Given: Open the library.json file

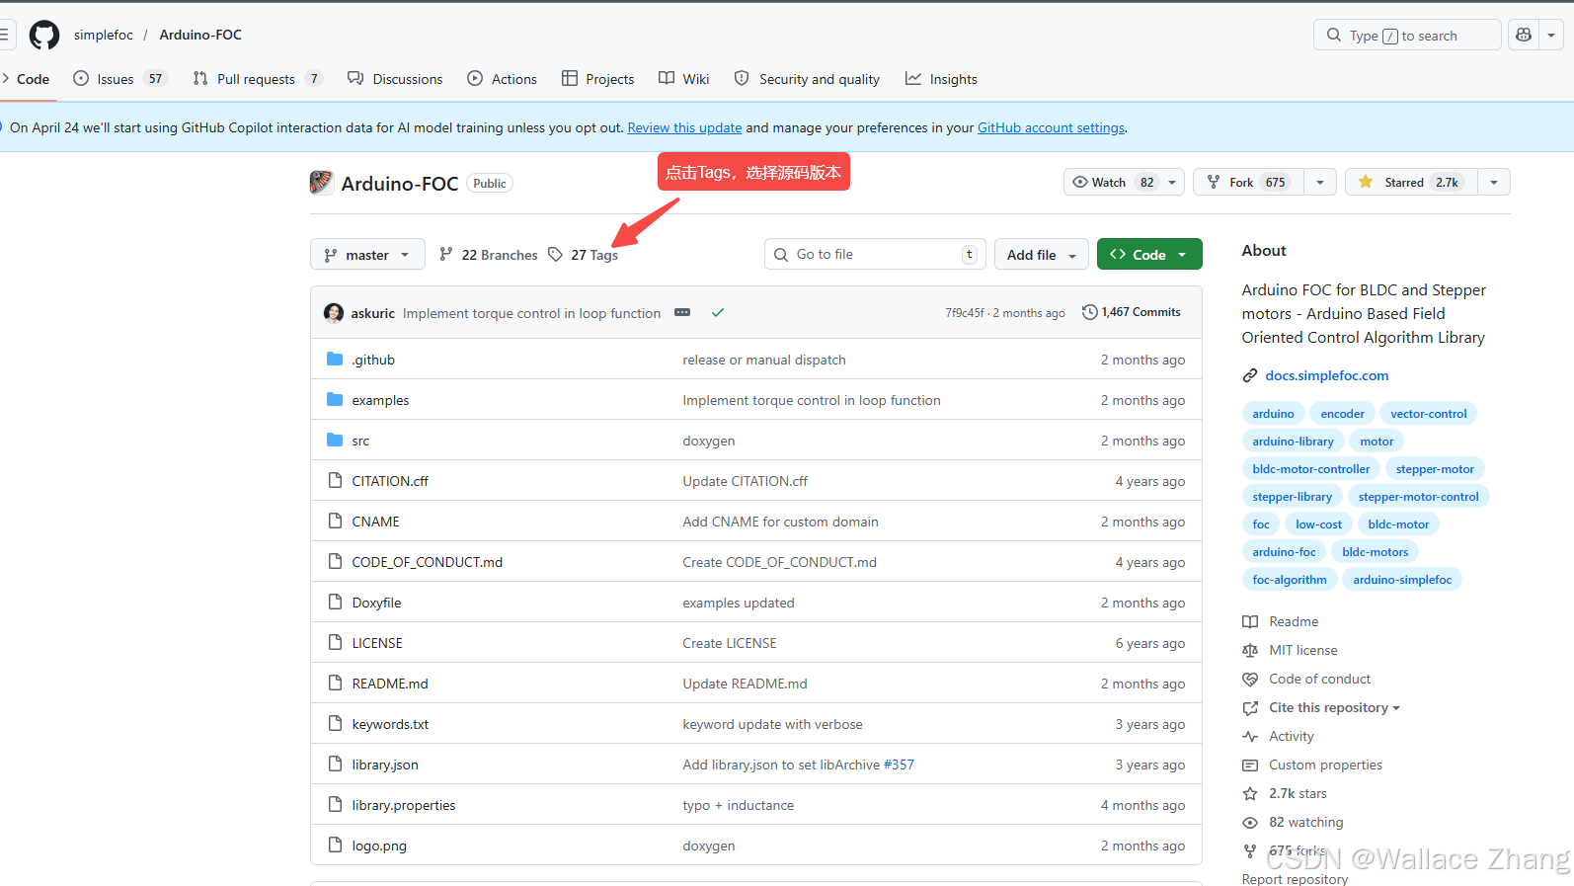Looking at the screenshot, I should 385,765.
